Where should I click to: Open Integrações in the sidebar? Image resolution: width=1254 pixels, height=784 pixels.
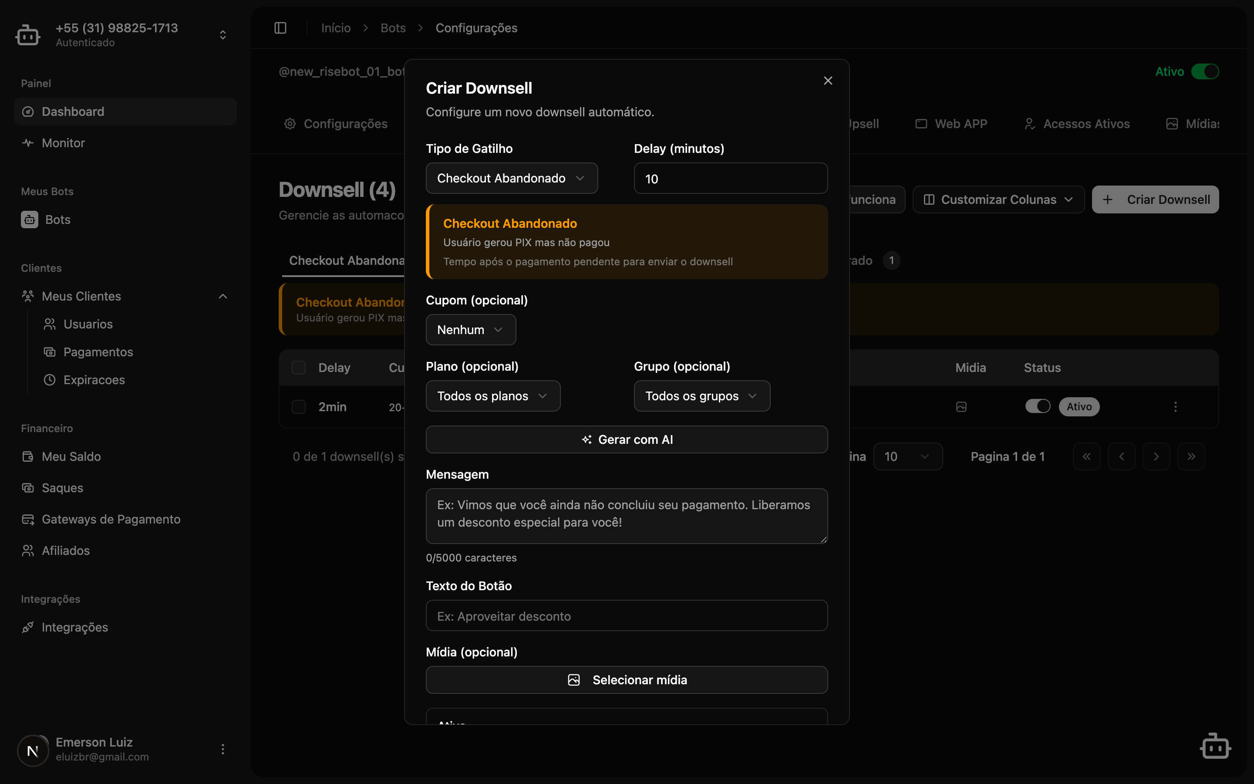125,627
